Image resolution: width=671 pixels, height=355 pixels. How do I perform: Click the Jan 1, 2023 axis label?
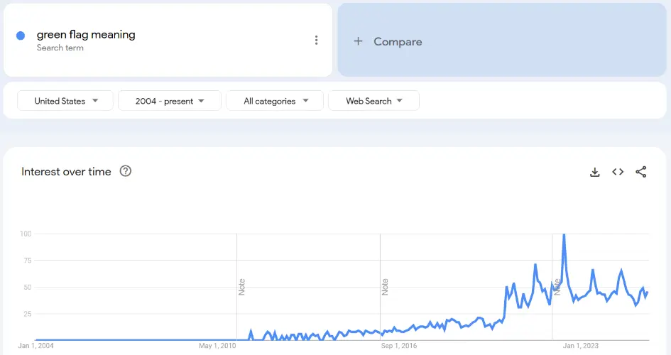coord(581,346)
